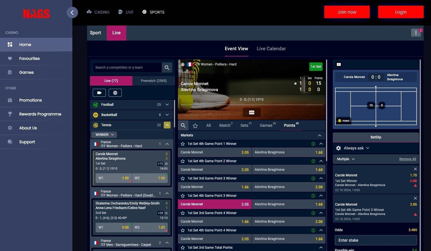This screenshot has height=251, width=431.
Task: Click the Login button
Action: (x=401, y=12)
